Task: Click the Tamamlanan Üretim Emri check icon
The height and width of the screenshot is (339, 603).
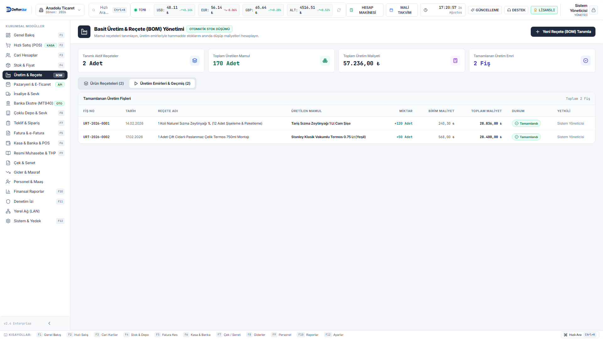Action: (x=585, y=61)
